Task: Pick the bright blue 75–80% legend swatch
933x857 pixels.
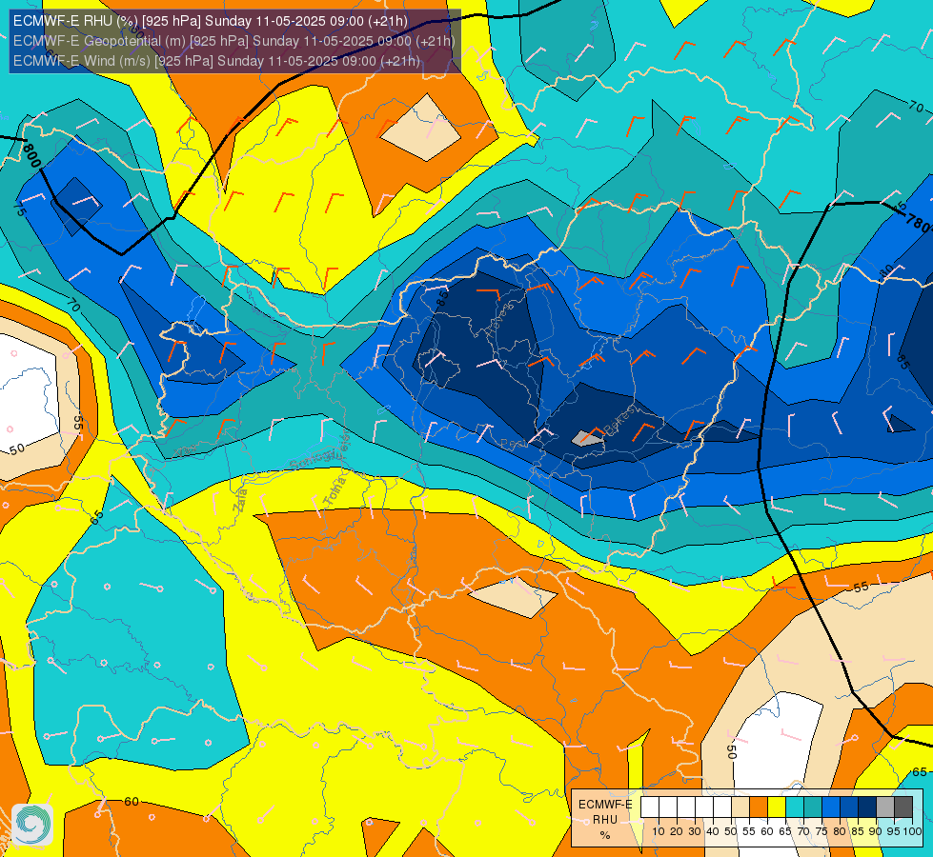Action: pyautogui.click(x=831, y=807)
